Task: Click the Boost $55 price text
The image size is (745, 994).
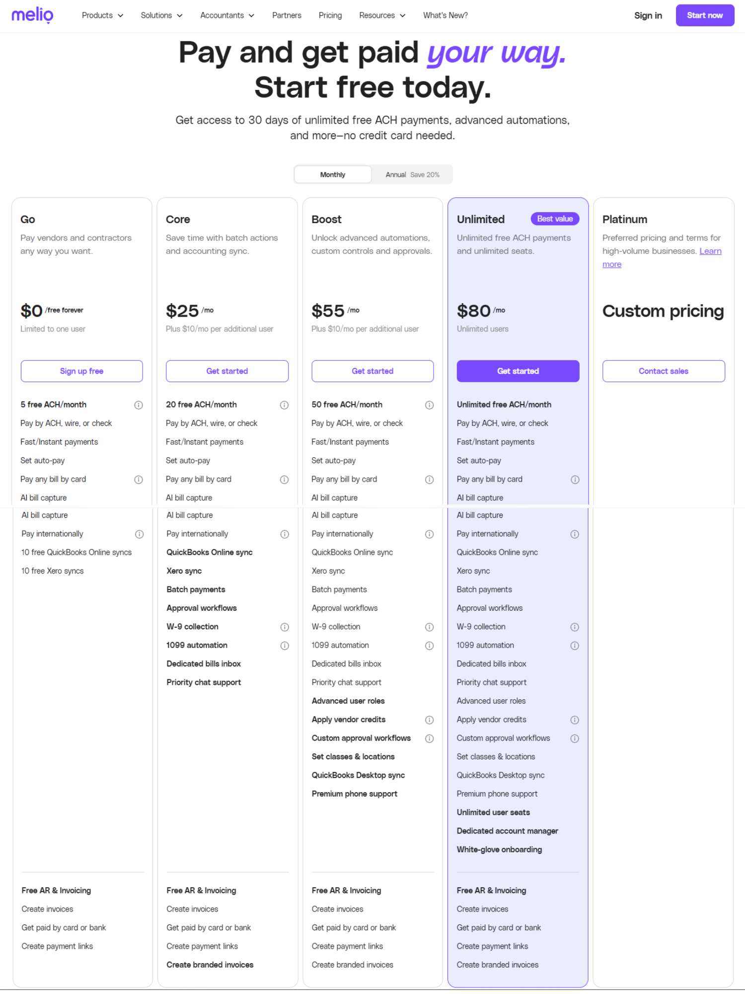Action: click(x=328, y=311)
